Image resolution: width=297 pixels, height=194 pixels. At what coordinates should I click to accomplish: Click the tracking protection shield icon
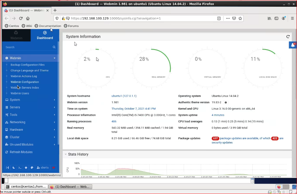[57, 18]
